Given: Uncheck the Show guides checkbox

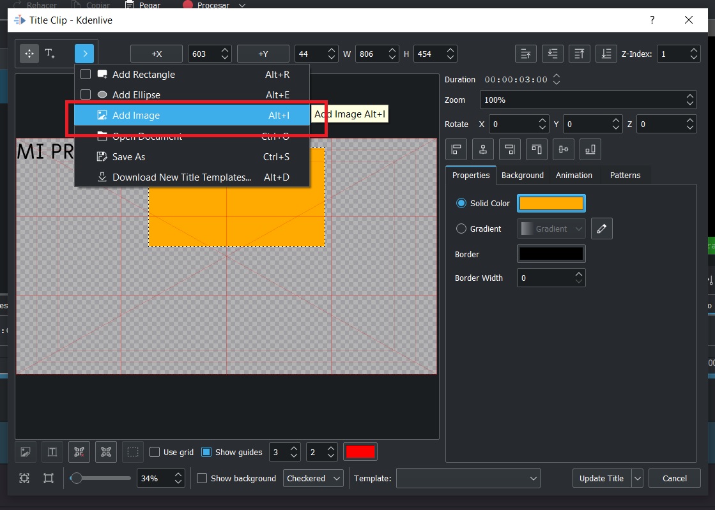Looking at the screenshot, I should click(x=206, y=452).
